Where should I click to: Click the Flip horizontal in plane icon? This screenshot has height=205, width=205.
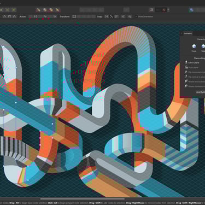pyautogui.click(x=186, y=72)
